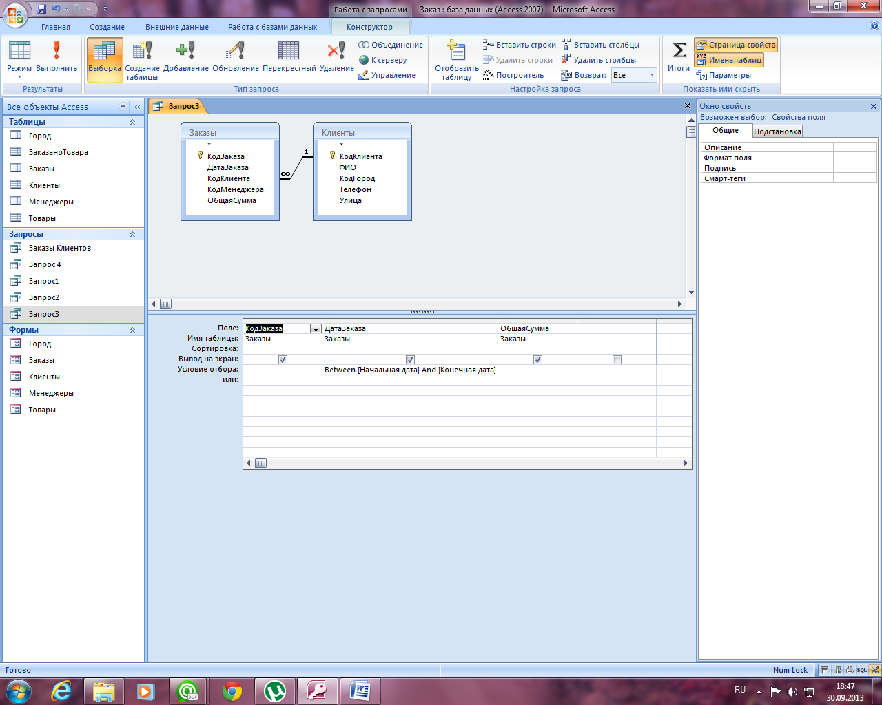The image size is (882, 705).
Task: Close the Окно свойств pane
Action: [x=874, y=106]
